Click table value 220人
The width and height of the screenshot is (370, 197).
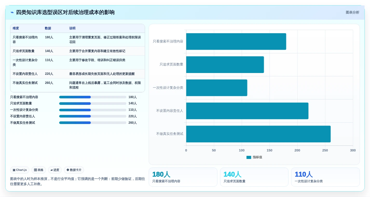(x=49, y=74)
